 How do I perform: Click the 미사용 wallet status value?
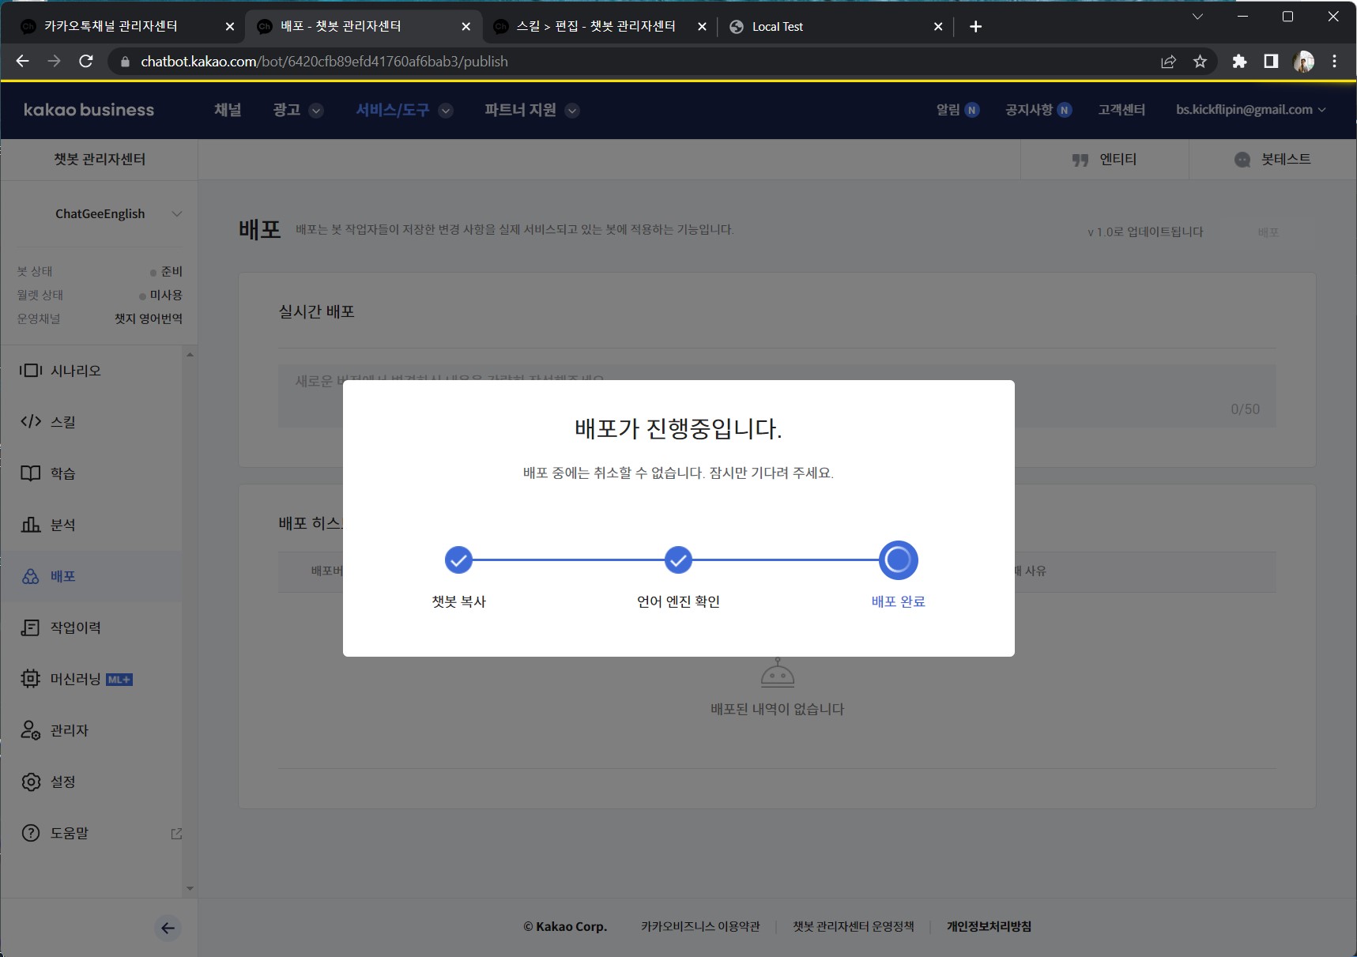pos(166,295)
